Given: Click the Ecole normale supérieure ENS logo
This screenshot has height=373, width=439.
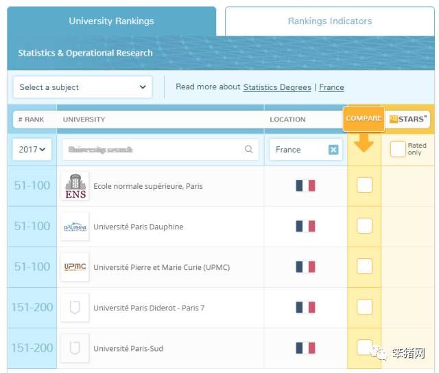Looking at the screenshot, I should 75,186.
